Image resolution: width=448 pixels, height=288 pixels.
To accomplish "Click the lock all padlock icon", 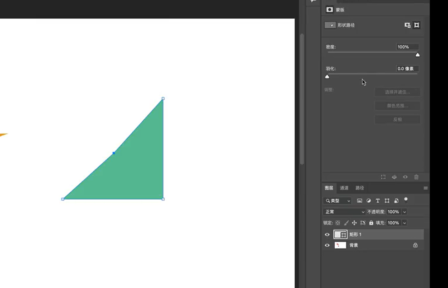I will [371, 223].
